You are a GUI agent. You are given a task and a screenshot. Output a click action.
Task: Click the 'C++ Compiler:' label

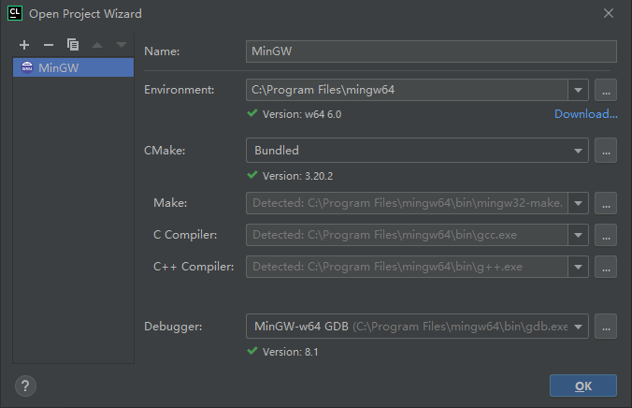click(x=194, y=267)
